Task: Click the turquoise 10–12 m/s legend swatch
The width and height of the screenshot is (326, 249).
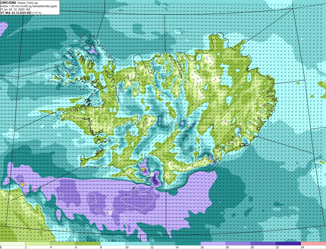Action: 138,244
